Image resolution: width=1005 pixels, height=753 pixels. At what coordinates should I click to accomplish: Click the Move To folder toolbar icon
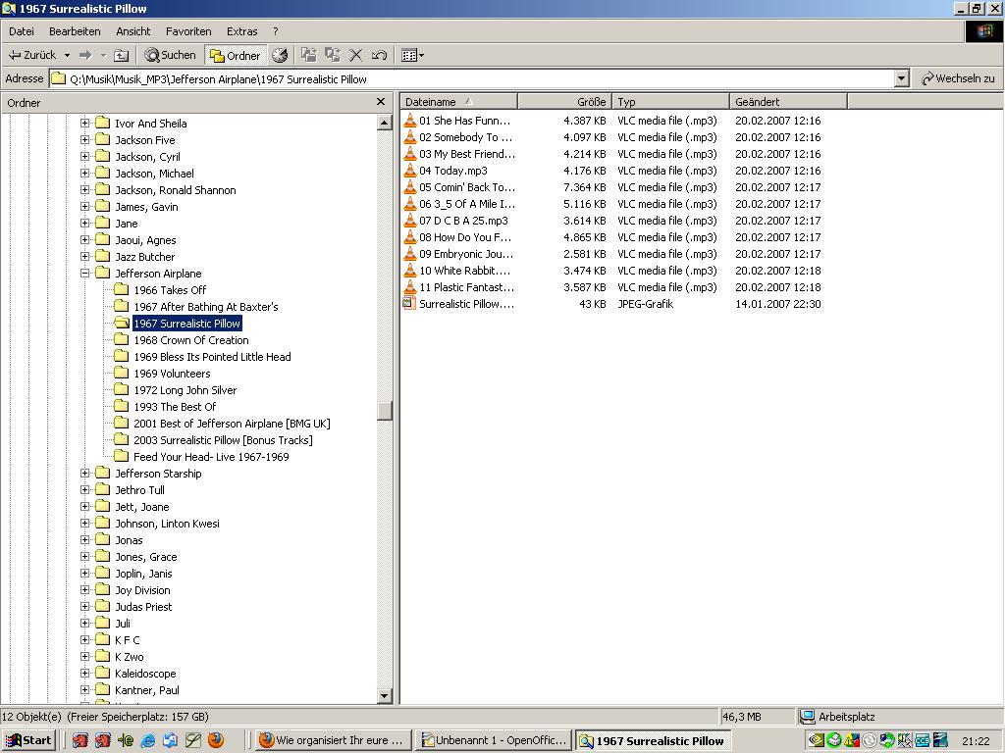309,56
